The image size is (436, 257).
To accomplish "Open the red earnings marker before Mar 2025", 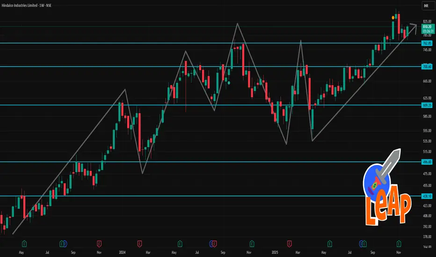I will (289, 244).
